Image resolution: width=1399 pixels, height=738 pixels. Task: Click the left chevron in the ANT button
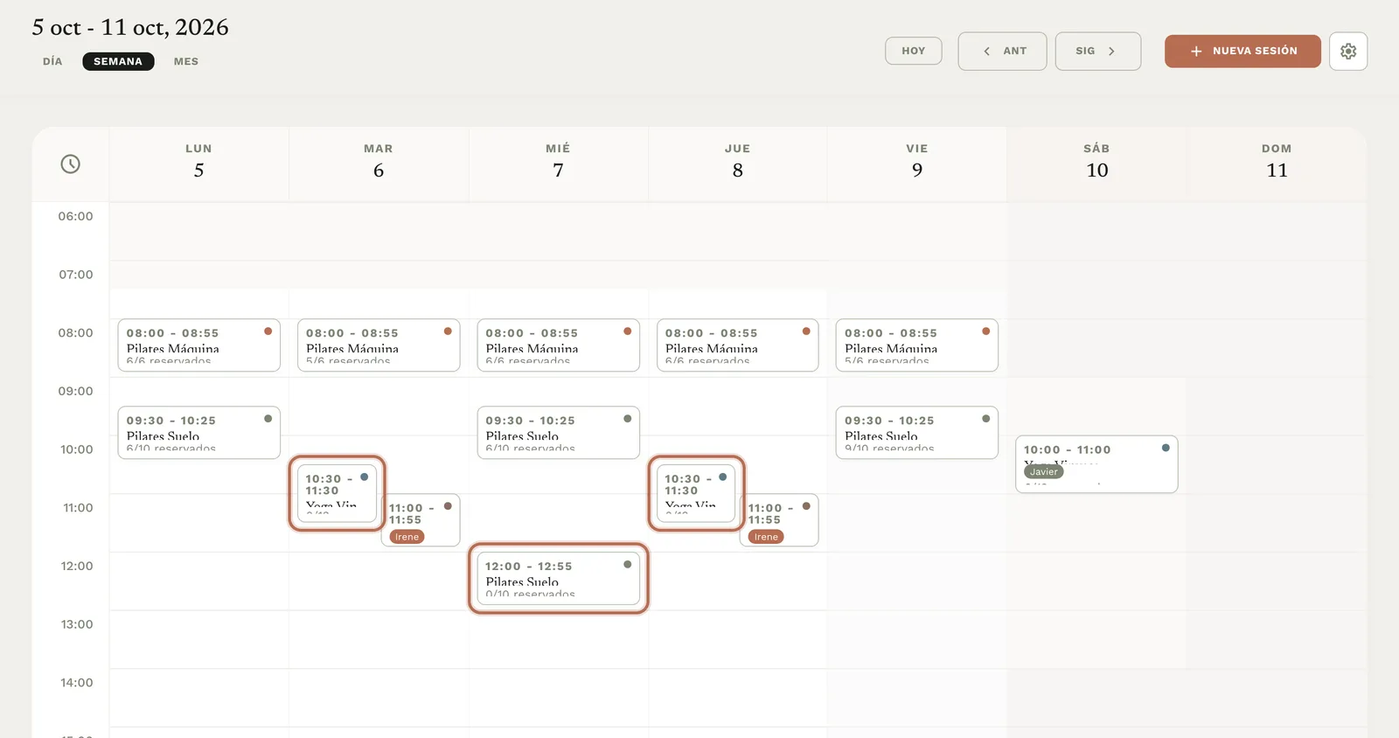[986, 52]
